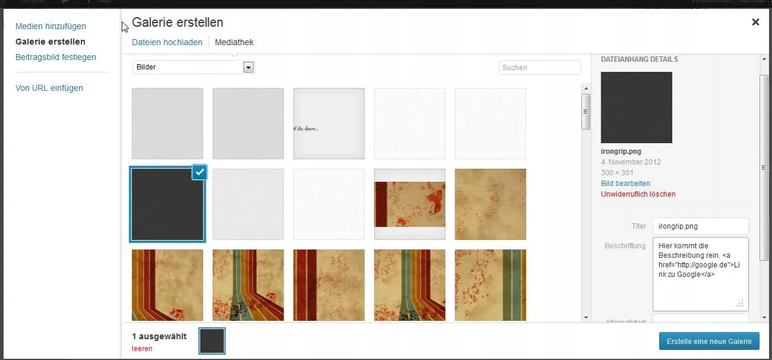The height and width of the screenshot is (360, 772).
Task: Click the small selected thumbnail in bottom bar
Action: (x=212, y=341)
